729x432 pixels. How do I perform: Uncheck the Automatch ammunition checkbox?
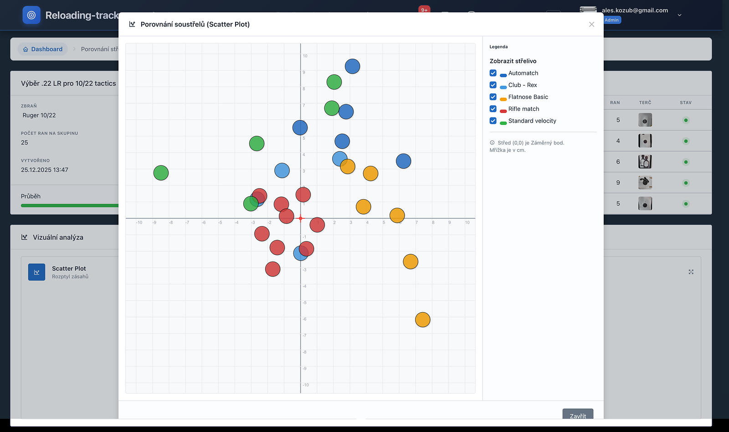[493, 73]
